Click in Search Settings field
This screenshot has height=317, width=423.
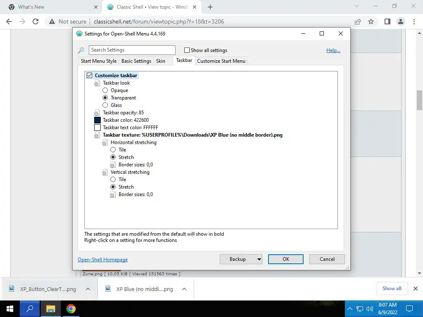coord(132,50)
